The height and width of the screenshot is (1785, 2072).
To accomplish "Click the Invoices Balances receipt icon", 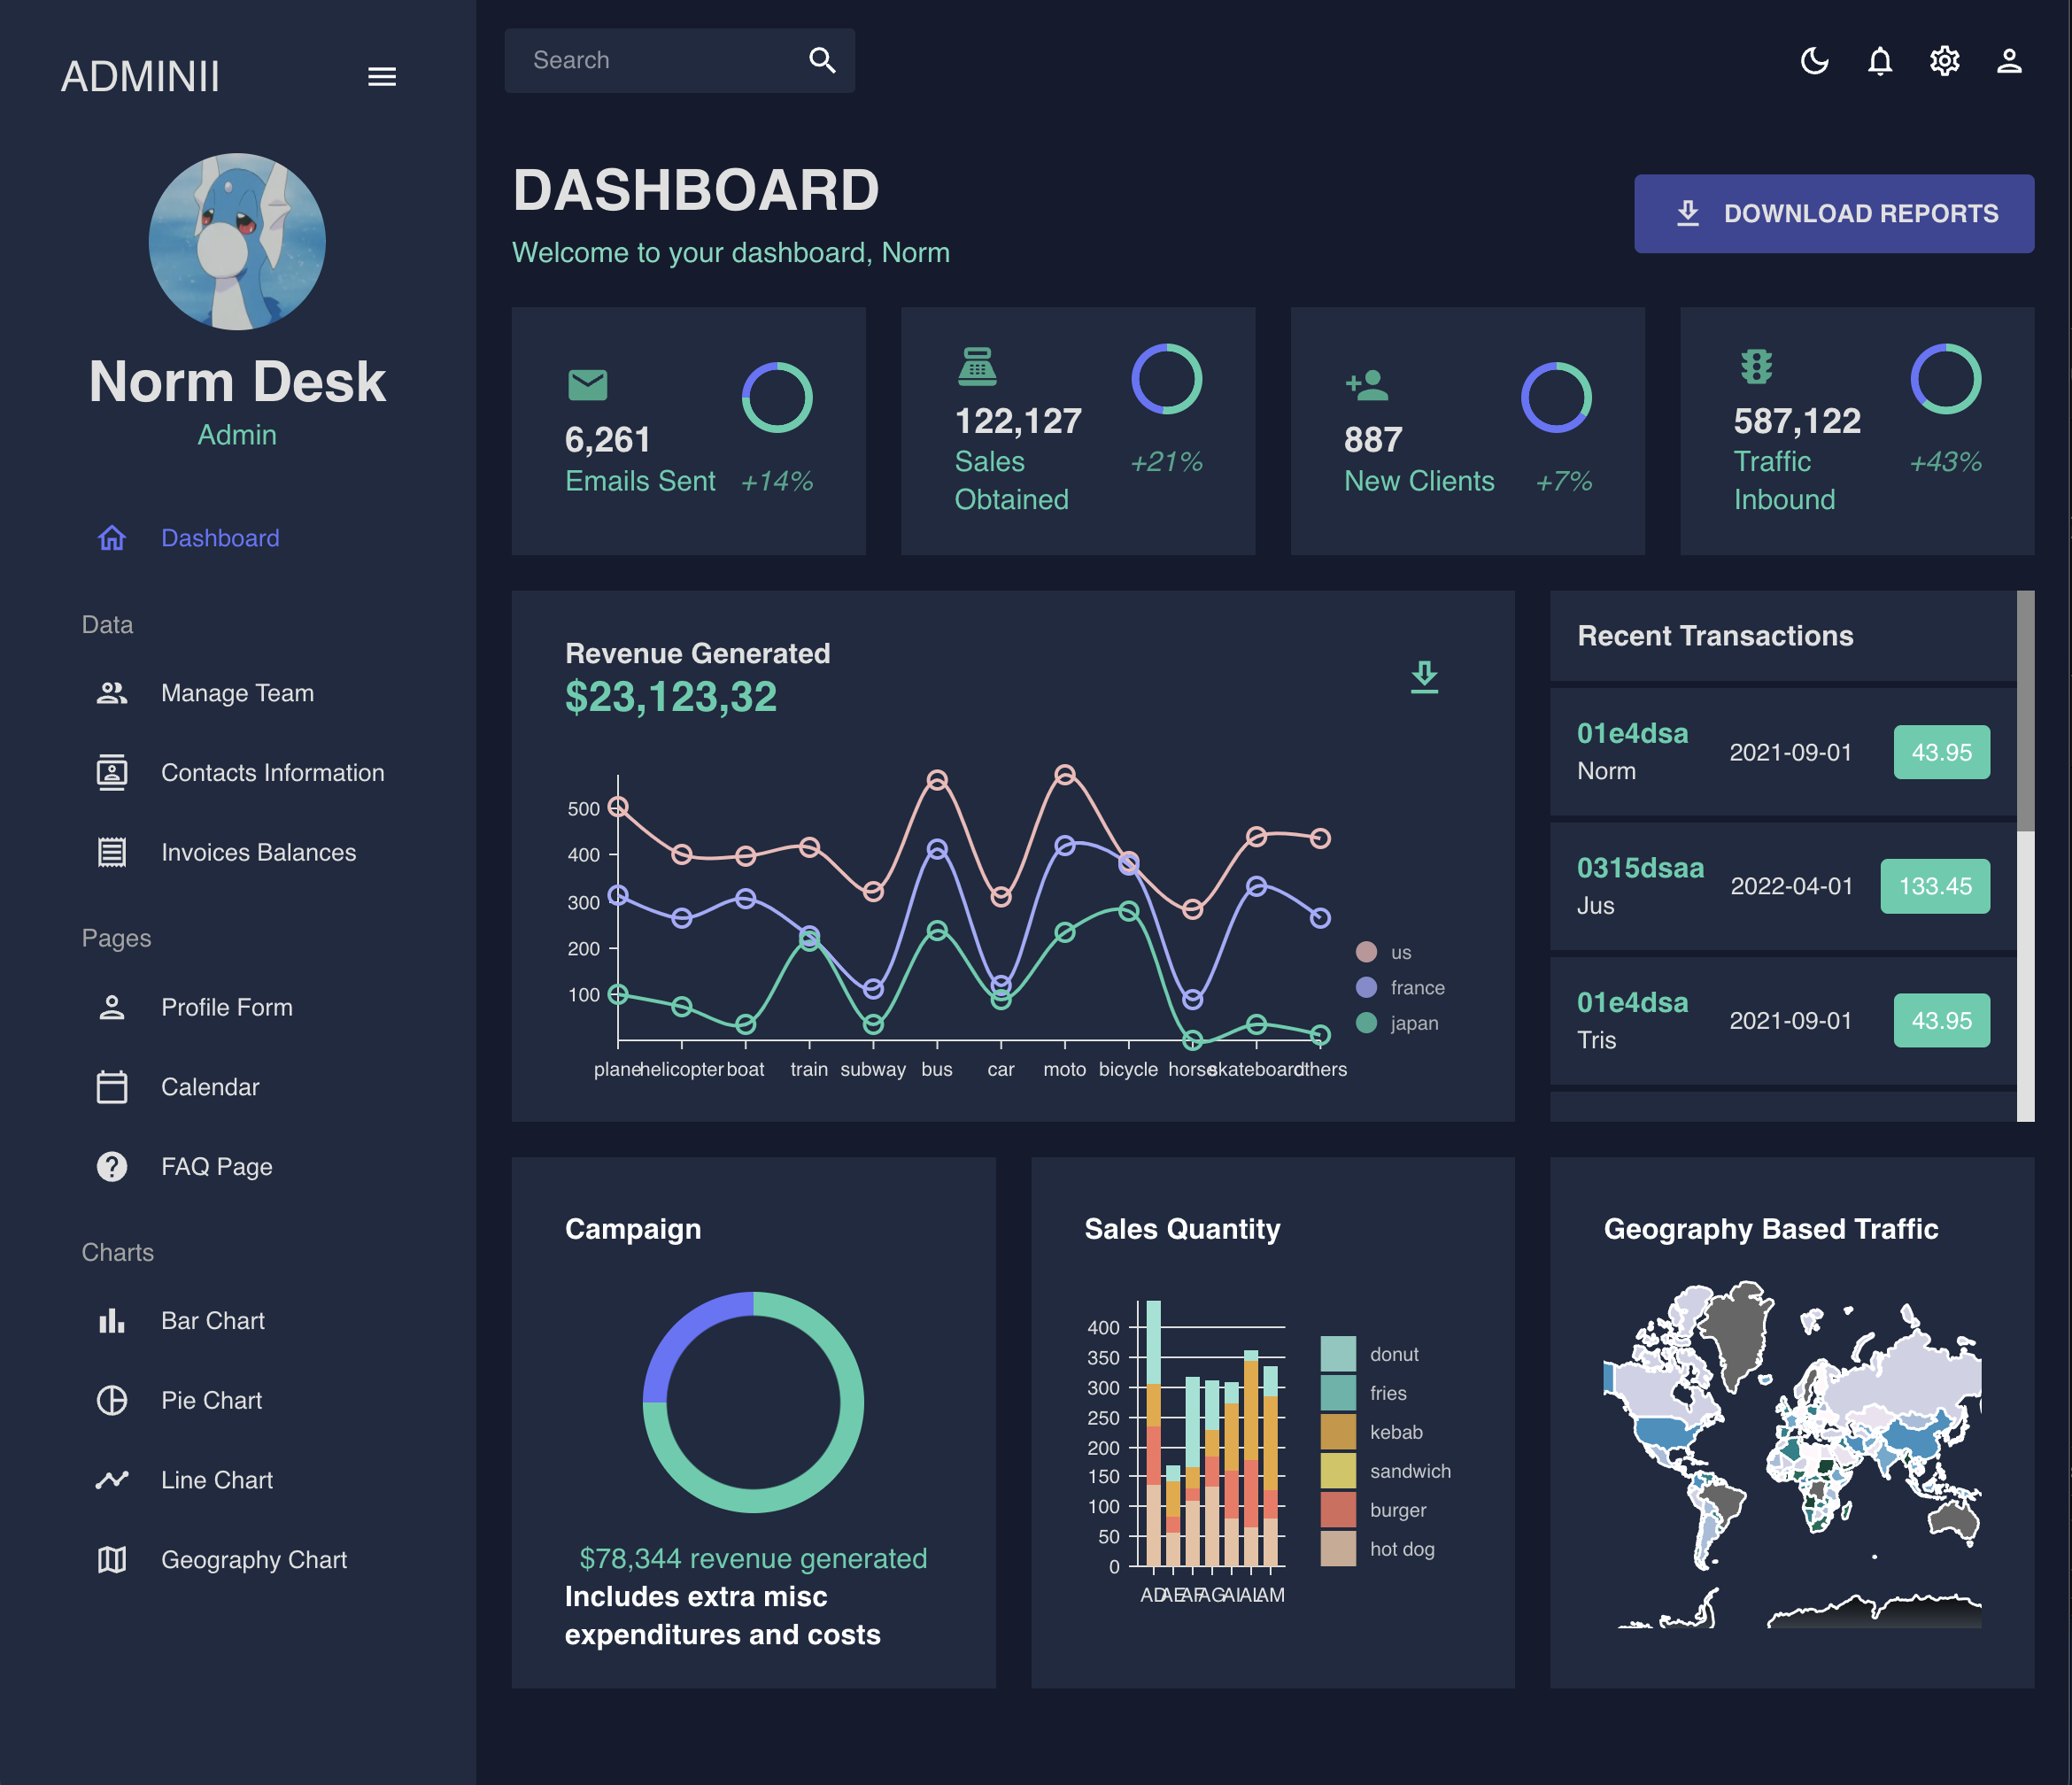I will click(x=112, y=852).
